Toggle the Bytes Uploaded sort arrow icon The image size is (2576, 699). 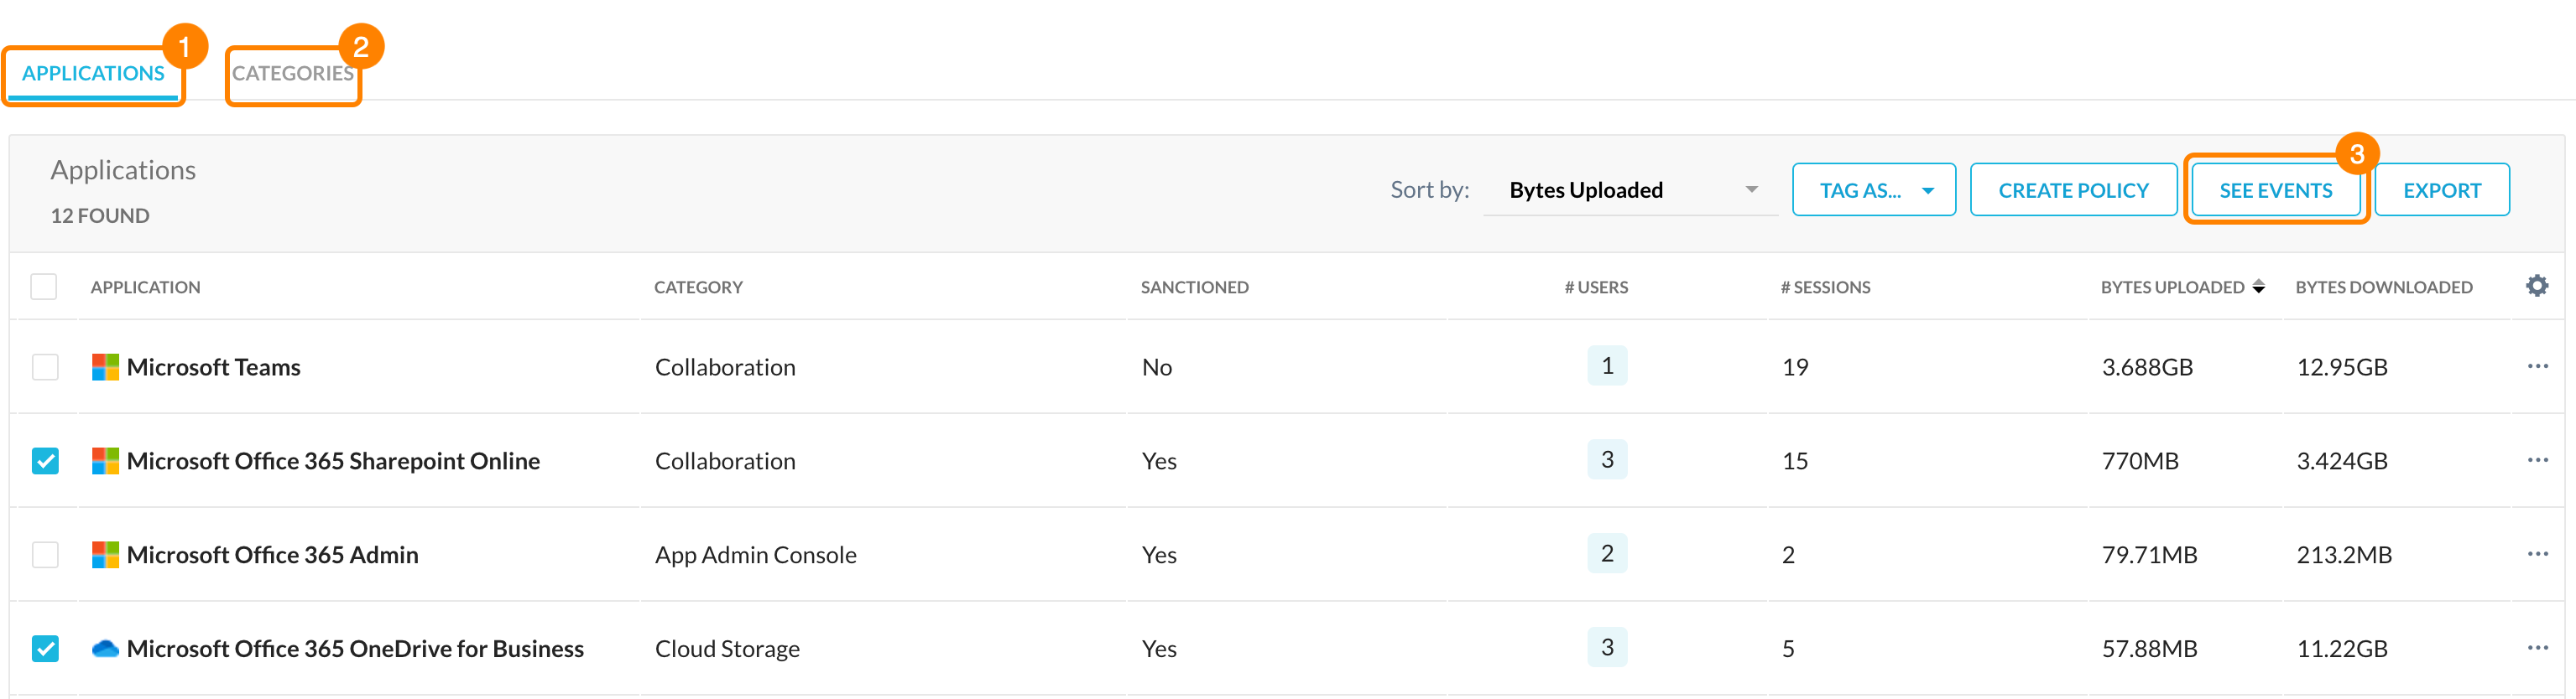(x=2258, y=287)
